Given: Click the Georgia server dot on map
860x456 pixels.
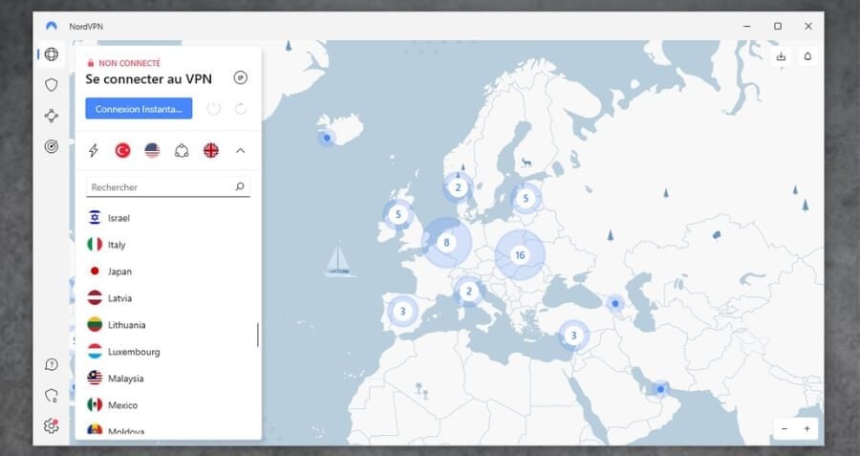Looking at the screenshot, I should pos(615,303).
